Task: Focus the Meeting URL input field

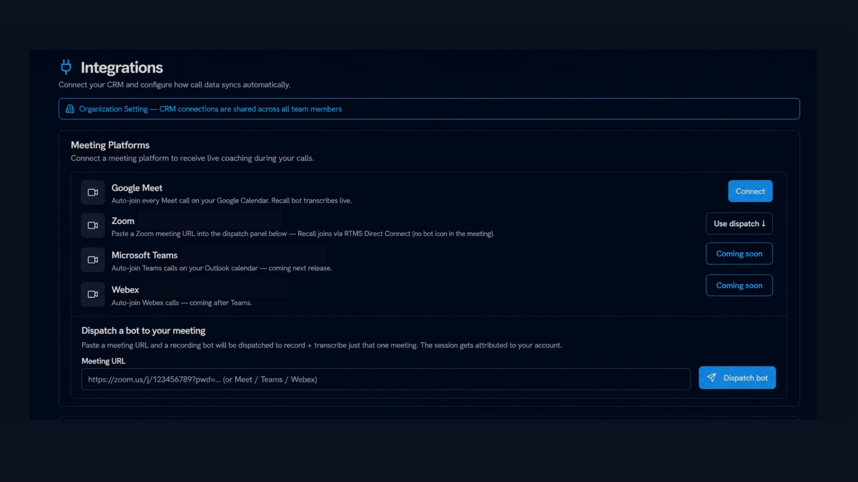Action: (386, 379)
